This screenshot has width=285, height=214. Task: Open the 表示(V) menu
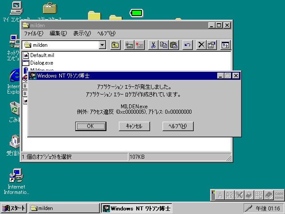82,33
